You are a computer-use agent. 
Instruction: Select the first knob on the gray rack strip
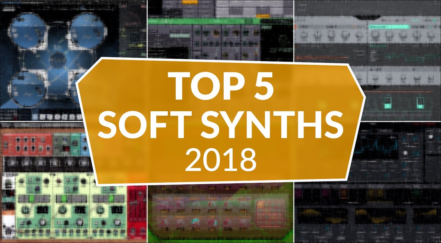tap(304, 34)
